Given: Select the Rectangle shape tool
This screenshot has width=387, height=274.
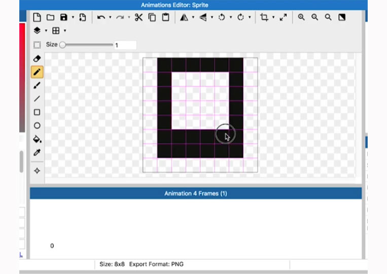Looking at the screenshot, I should tap(37, 112).
